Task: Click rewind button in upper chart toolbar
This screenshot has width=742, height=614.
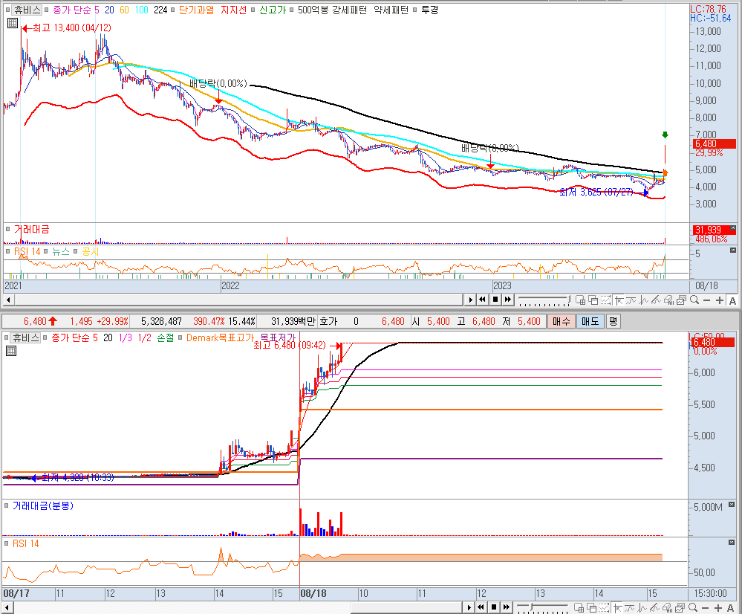Action: tap(482, 300)
